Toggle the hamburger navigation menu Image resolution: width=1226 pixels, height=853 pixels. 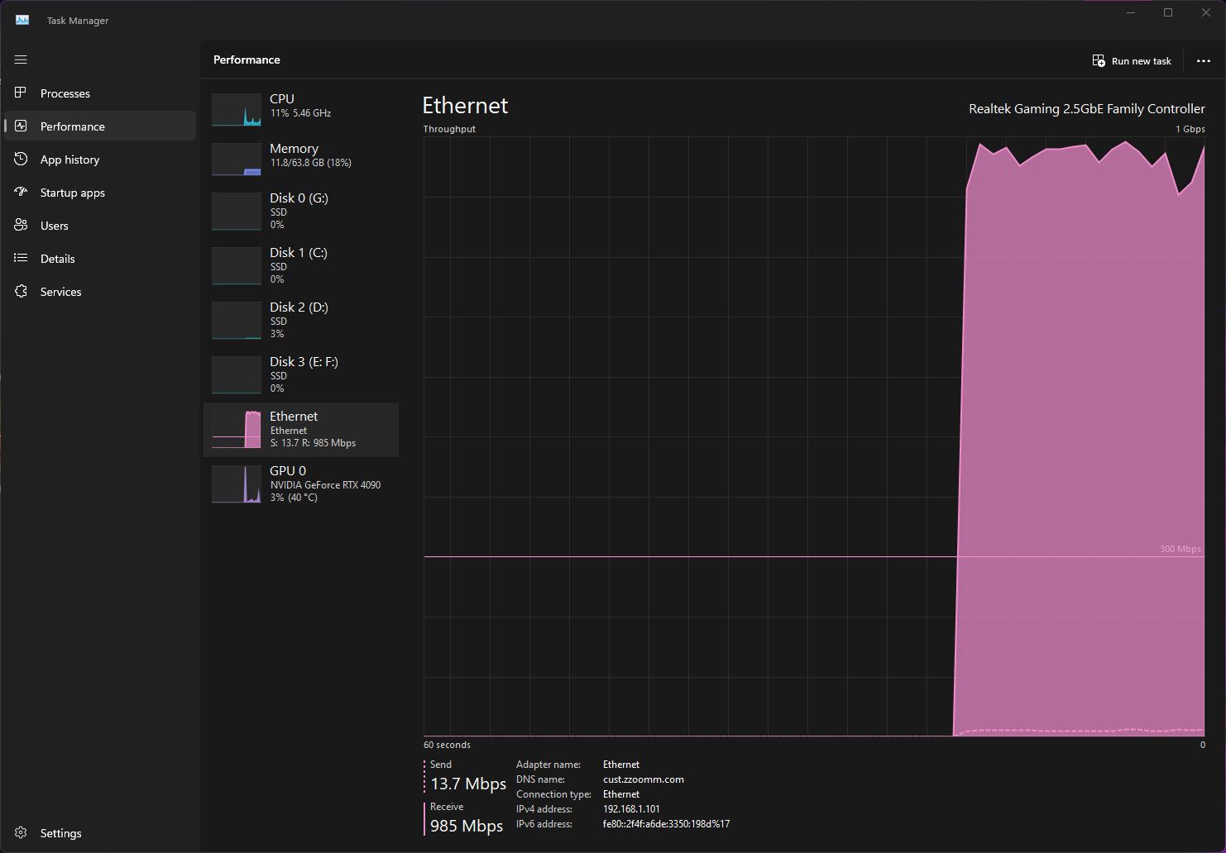21,60
